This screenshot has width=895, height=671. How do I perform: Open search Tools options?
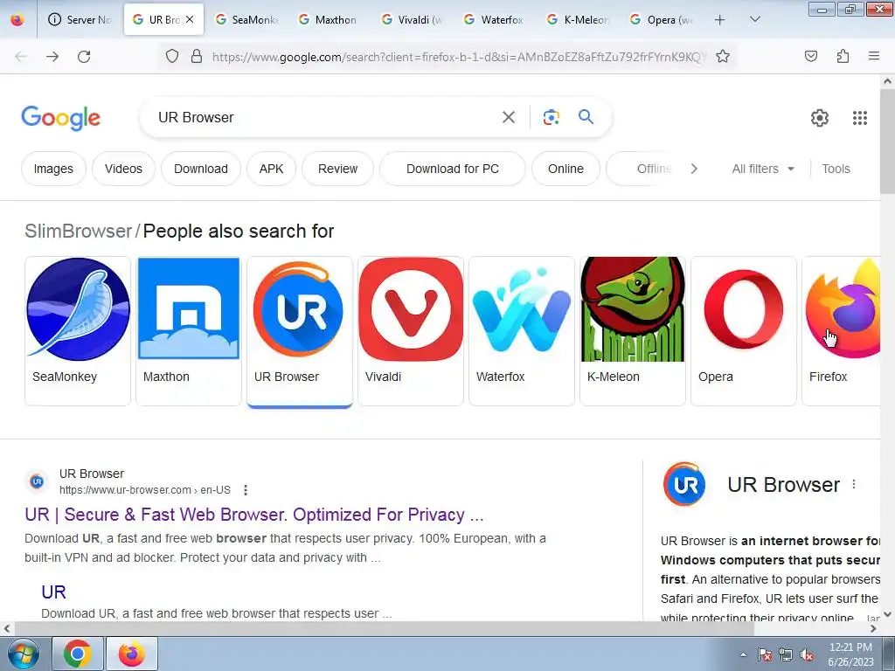point(836,169)
